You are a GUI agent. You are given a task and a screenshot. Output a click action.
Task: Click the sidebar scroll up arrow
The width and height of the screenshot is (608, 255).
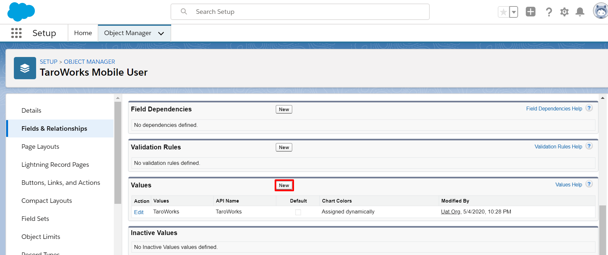point(118,98)
